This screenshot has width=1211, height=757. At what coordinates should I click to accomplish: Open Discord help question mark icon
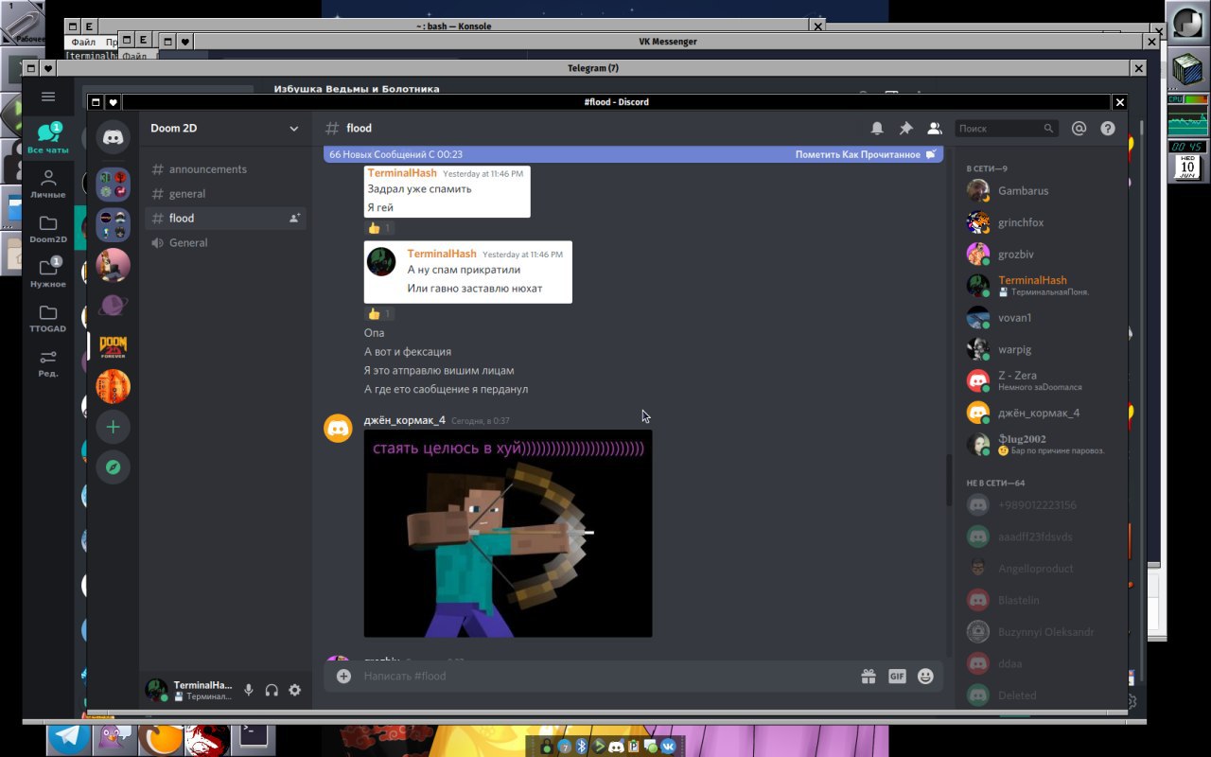click(1108, 128)
